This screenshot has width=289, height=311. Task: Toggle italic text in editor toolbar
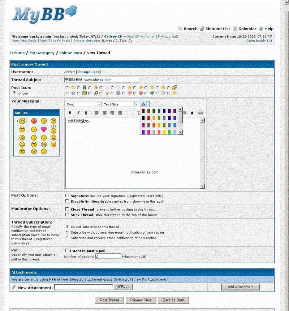pyautogui.click(x=78, y=113)
